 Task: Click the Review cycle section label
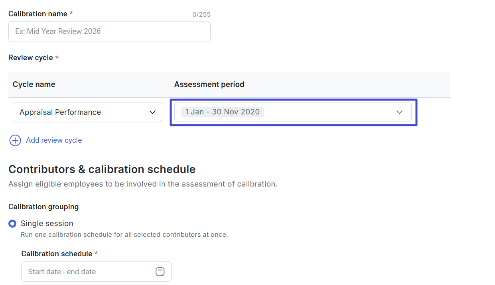point(31,58)
